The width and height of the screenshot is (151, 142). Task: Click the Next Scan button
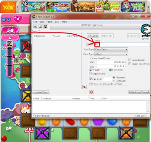coord(107,36)
